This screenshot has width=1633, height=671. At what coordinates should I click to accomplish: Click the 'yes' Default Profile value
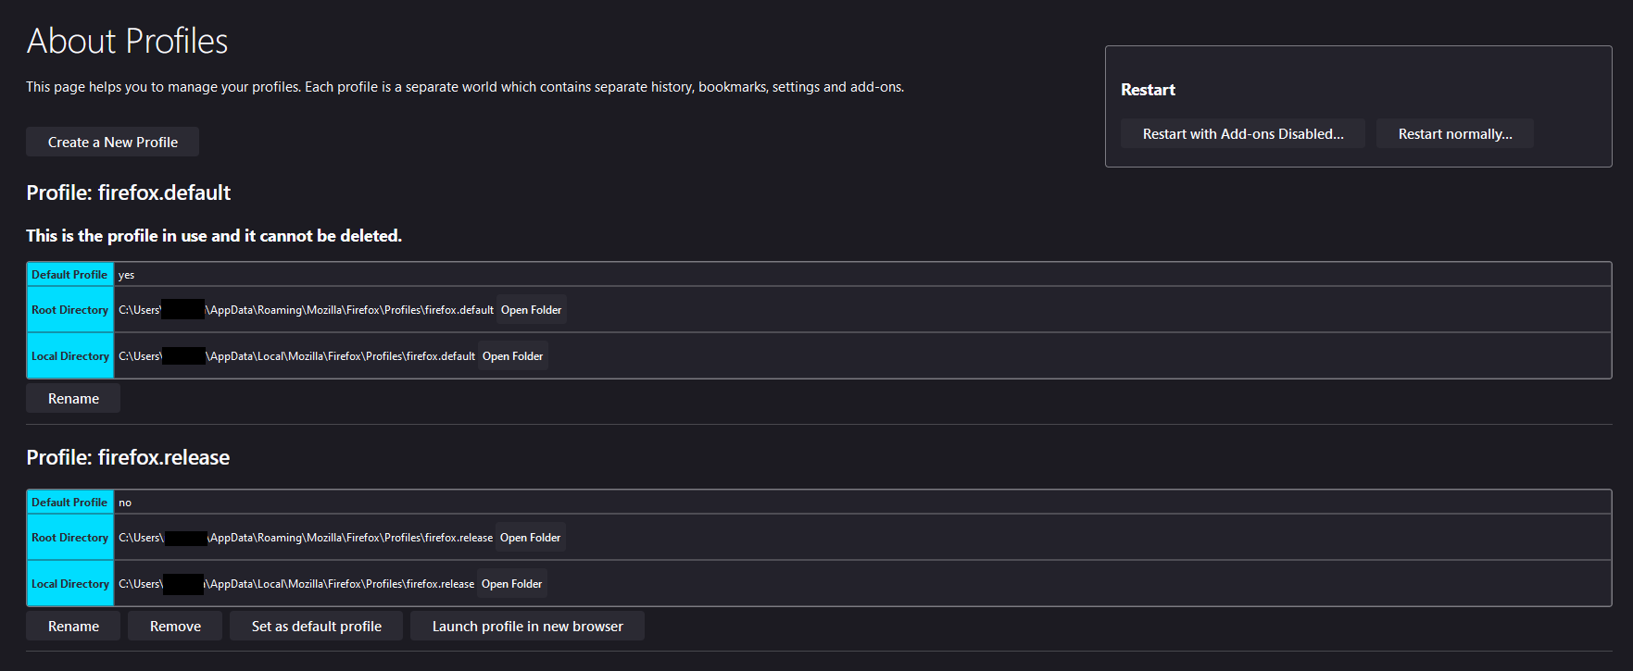(127, 275)
